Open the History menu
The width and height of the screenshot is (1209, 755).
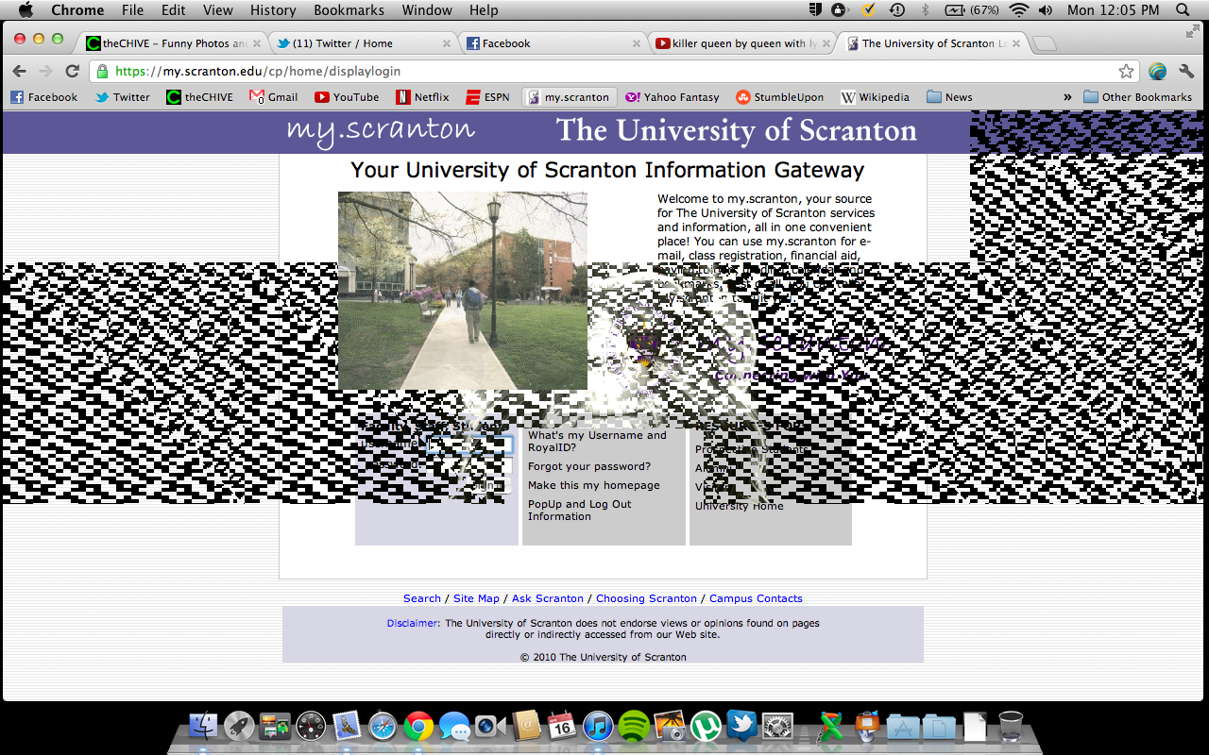[273, 10]
